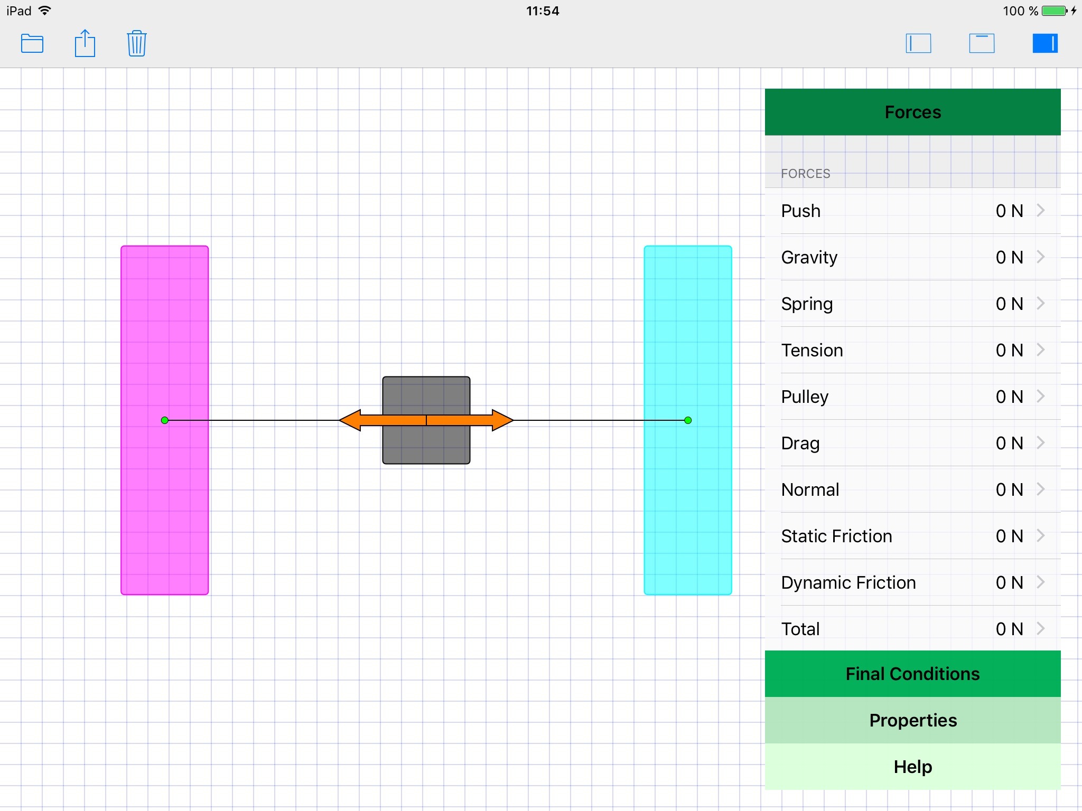Screen dimensions: 1082x811
Task: Tap the trash delete icon
Action: pyautogui.click(x=136, y=43)
